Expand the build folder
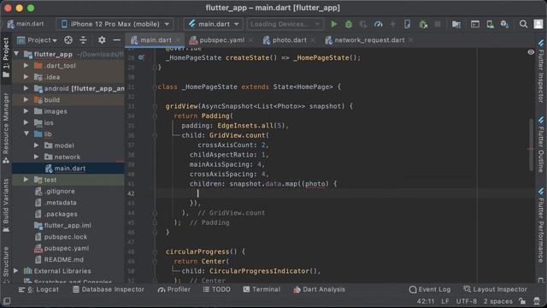Viewport: 547px width, 308px height. click(26, 99)
